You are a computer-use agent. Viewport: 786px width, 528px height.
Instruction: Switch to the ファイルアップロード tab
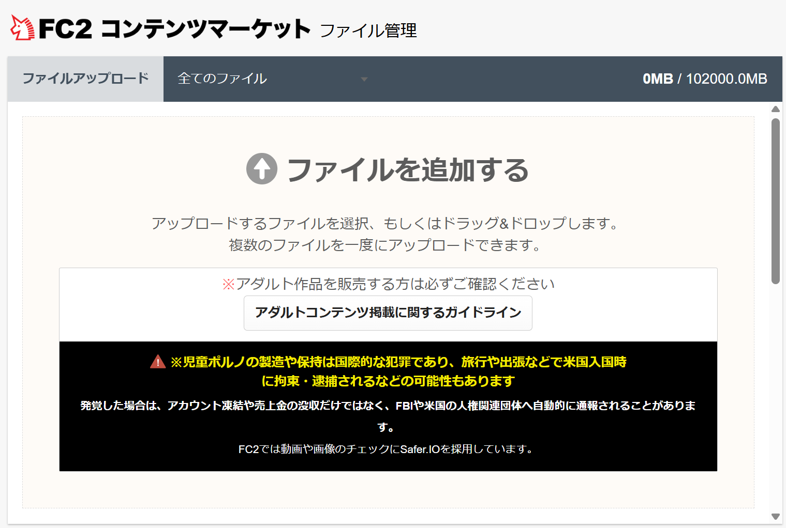pyautogui.click(x=85, y=79)
